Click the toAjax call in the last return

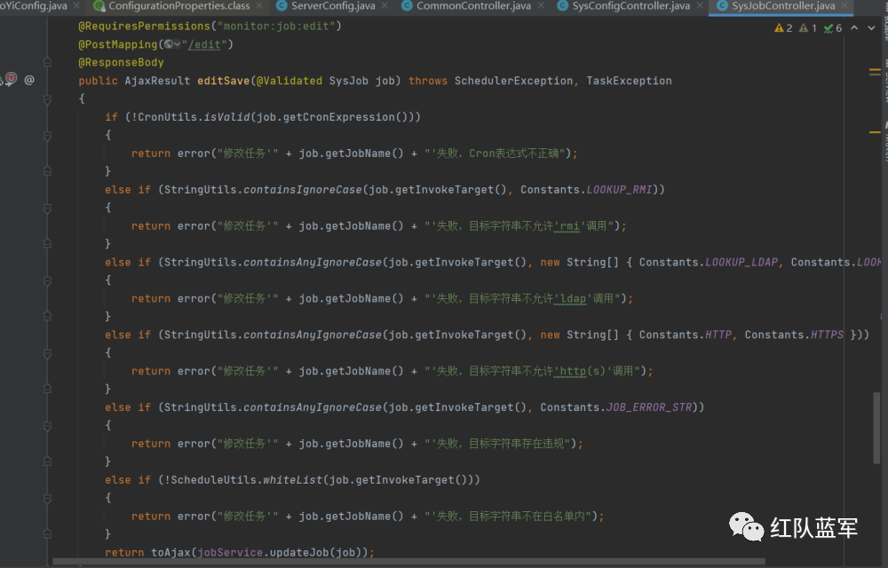(170, 552)
